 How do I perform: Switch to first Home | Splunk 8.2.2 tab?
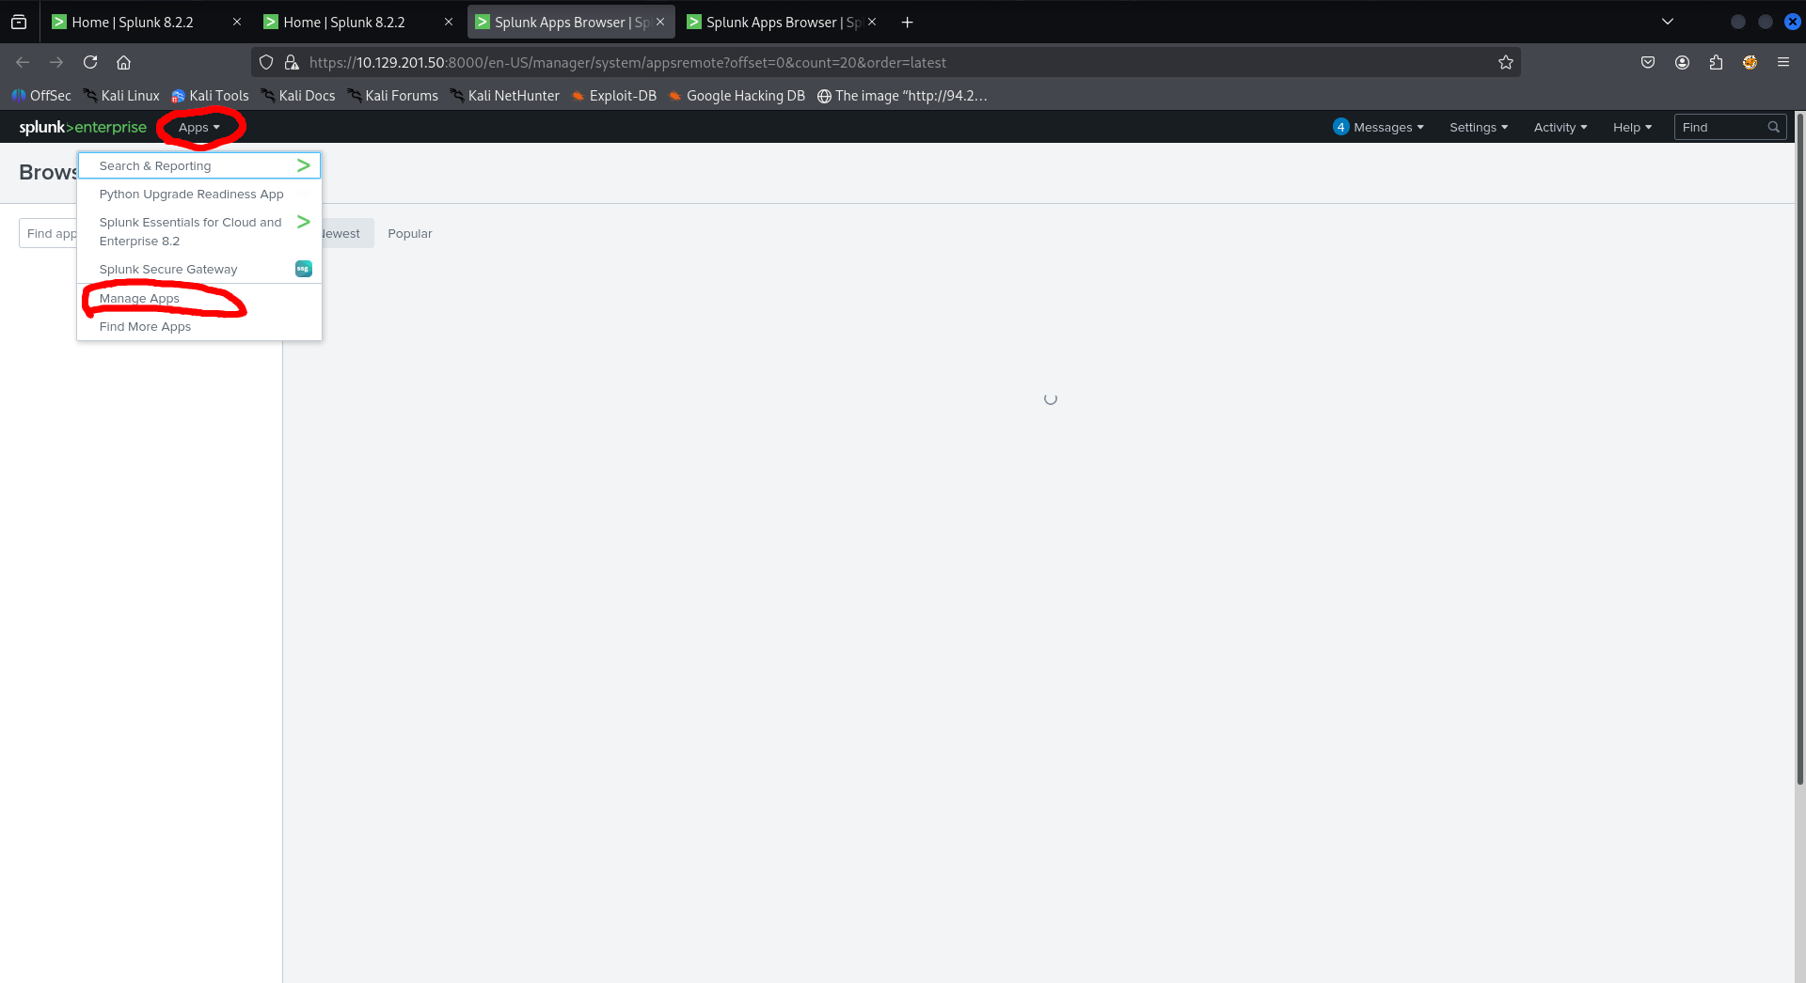tap(133, 22)
